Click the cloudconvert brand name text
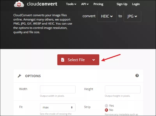156x116 pixels. [x=42, y=4]
